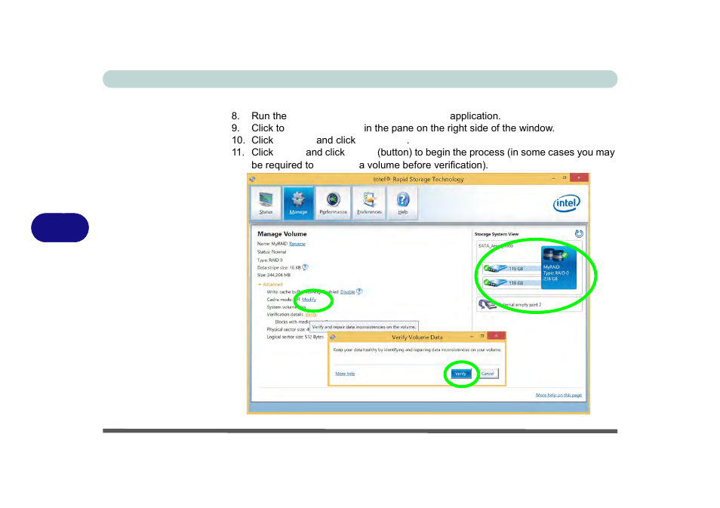This screenshot has width=720, height=508.
Task: Click the 'Storage System View' heading
Action: click(497, 234)
